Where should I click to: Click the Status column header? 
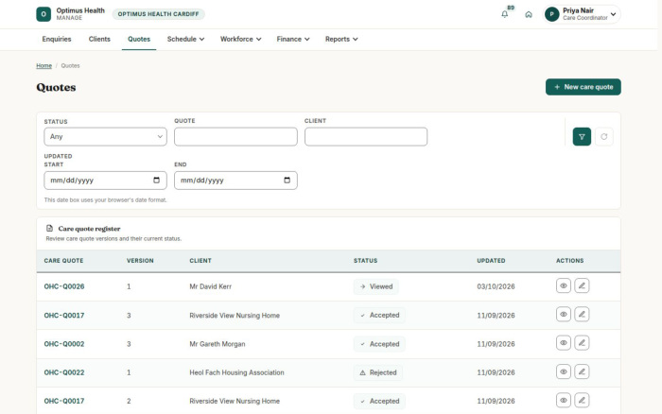(366, 261)
